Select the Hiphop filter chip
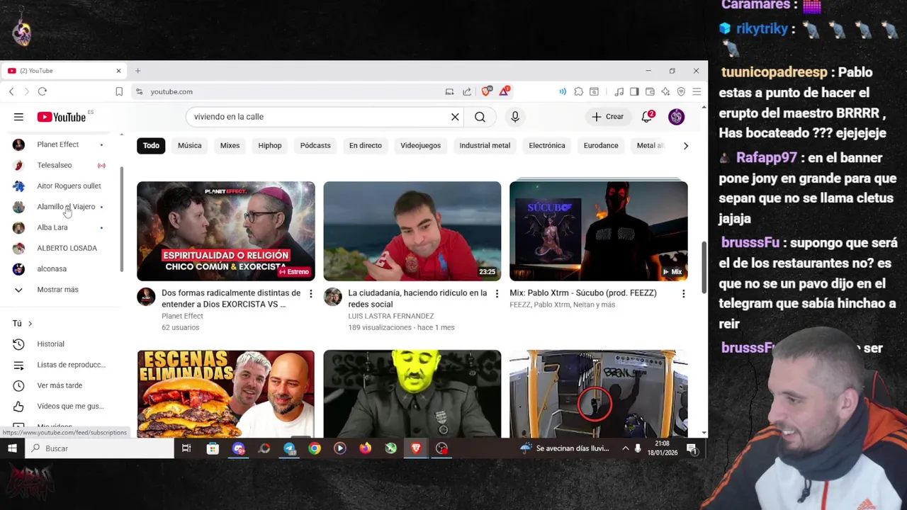This screenshot has height=510, width=907. click(x=270, y=145)
